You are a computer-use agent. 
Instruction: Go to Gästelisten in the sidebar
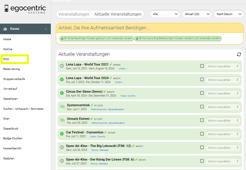10,99
